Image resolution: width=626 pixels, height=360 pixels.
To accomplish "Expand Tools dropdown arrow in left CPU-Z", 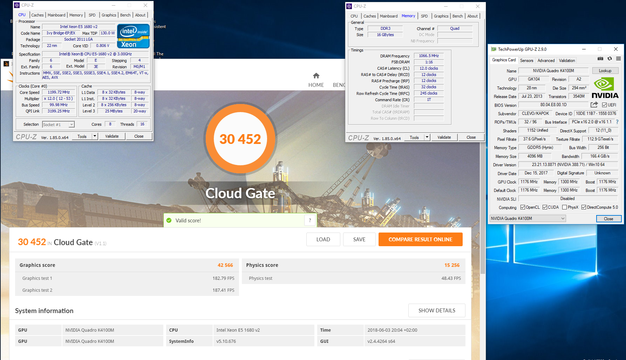I will (95, 136).
